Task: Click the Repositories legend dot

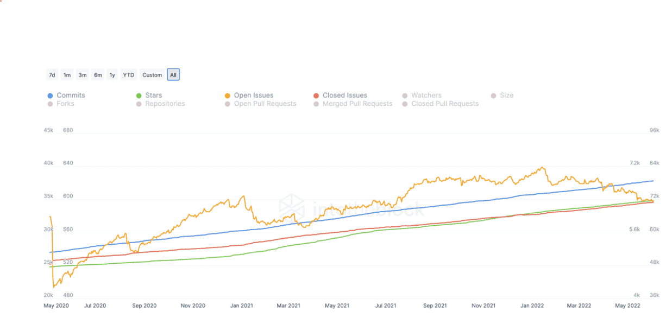Action: (x=139, y=104)
